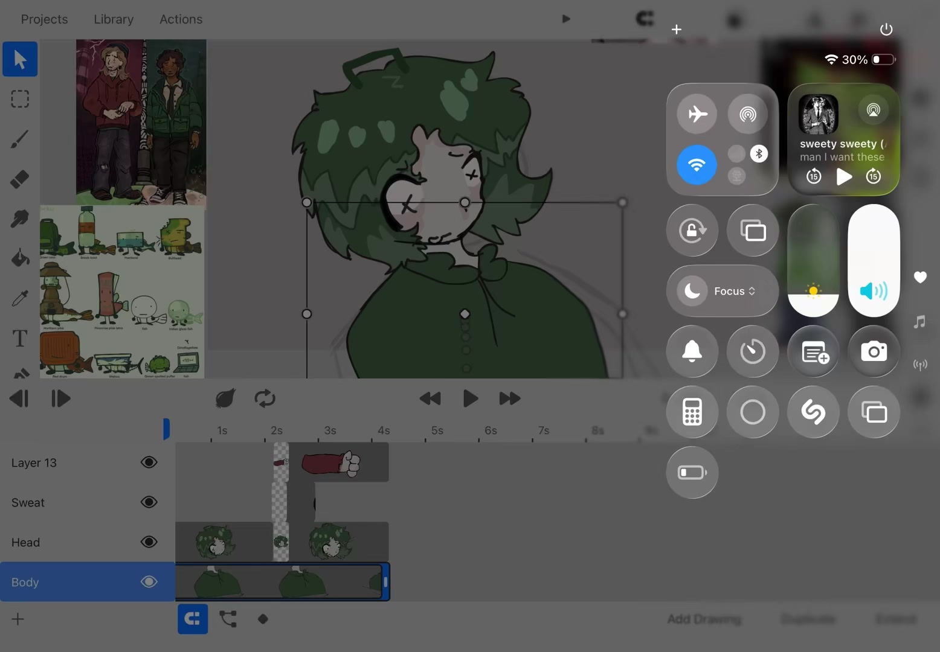Skip back 15 seconds in media
The width and height of the screenshot is (940, 652).
(814, 176)
